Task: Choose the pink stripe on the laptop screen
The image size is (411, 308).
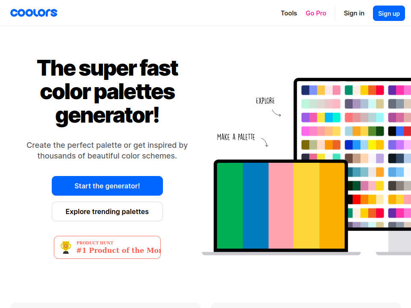Action: [281, 205]
